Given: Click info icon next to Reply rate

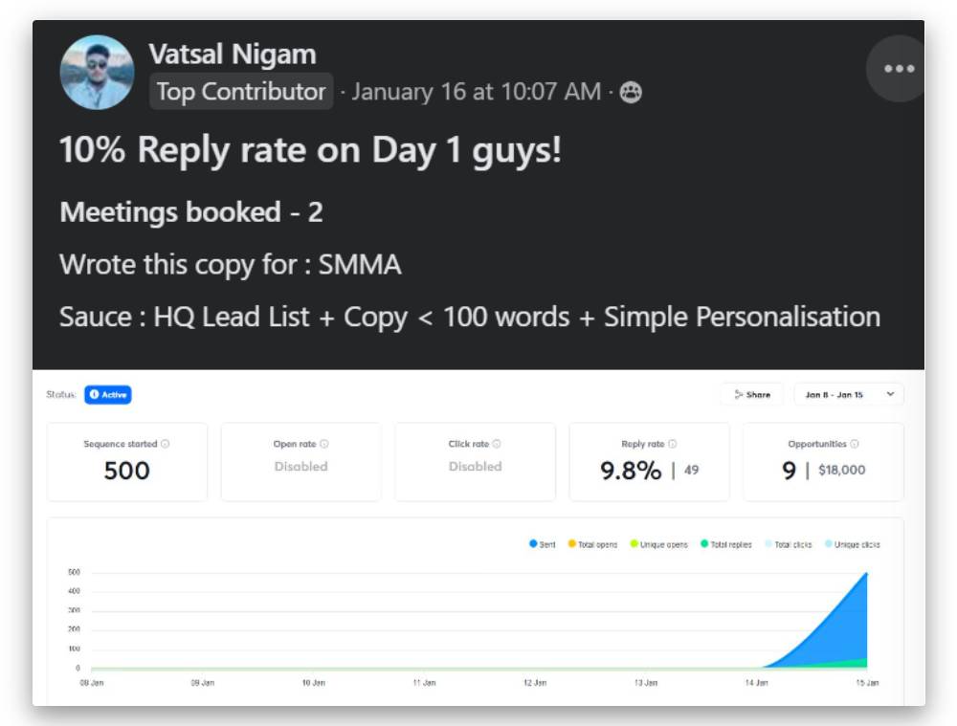Looking at the screenshot, I should coord(673,444).
